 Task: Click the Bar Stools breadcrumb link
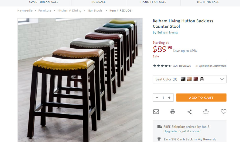95,10
